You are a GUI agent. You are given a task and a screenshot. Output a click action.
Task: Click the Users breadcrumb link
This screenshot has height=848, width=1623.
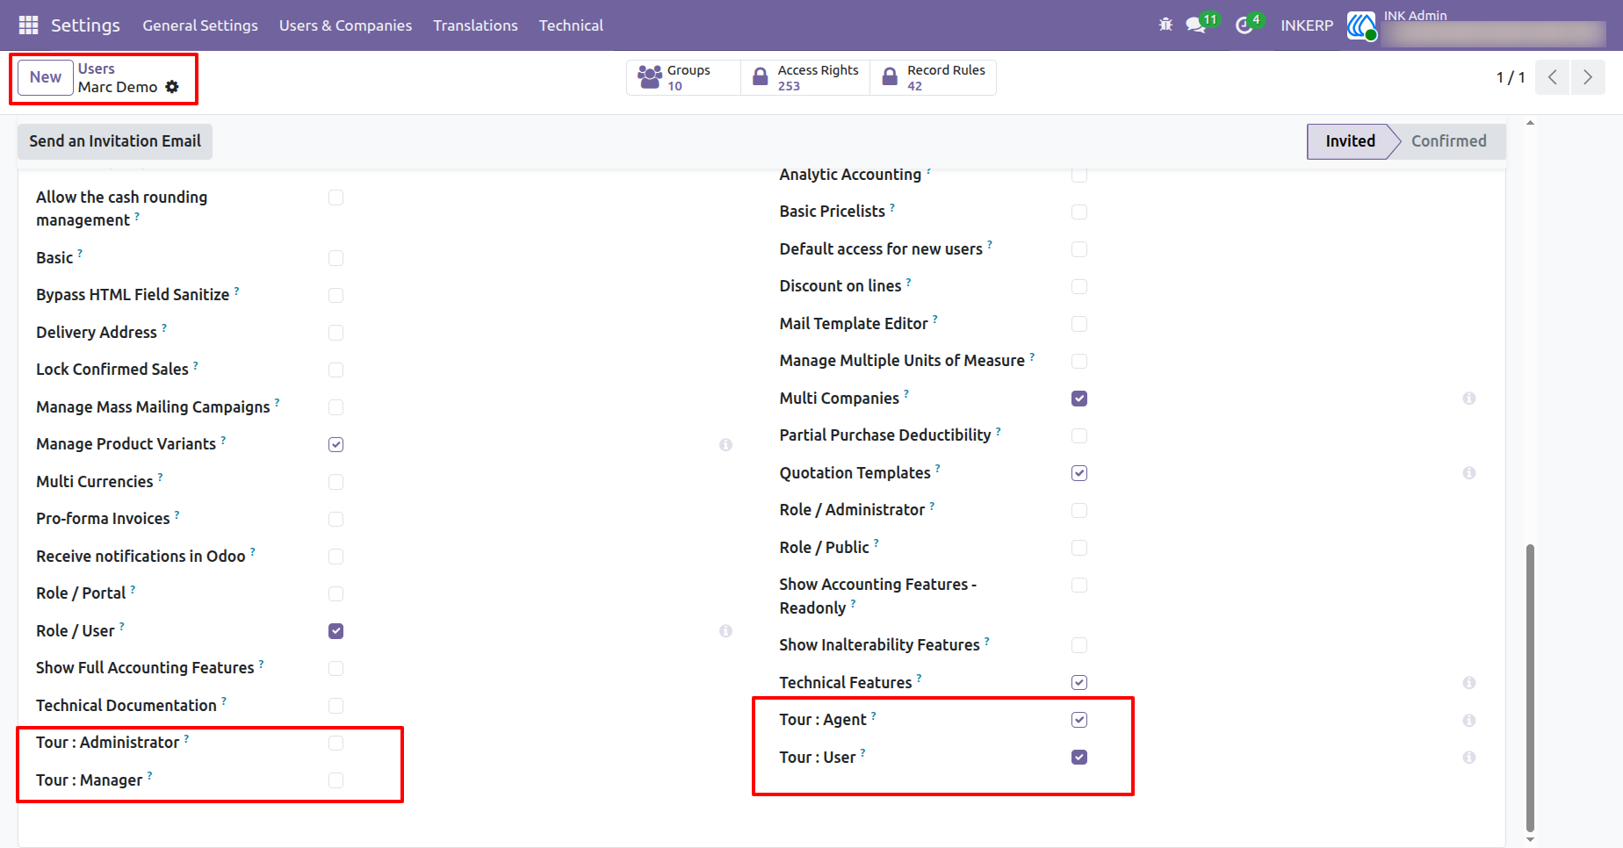[x=96, y=68]
